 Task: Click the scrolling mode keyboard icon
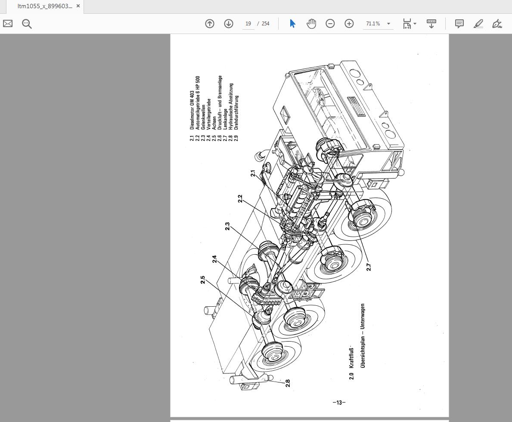(x=431, y=24)
